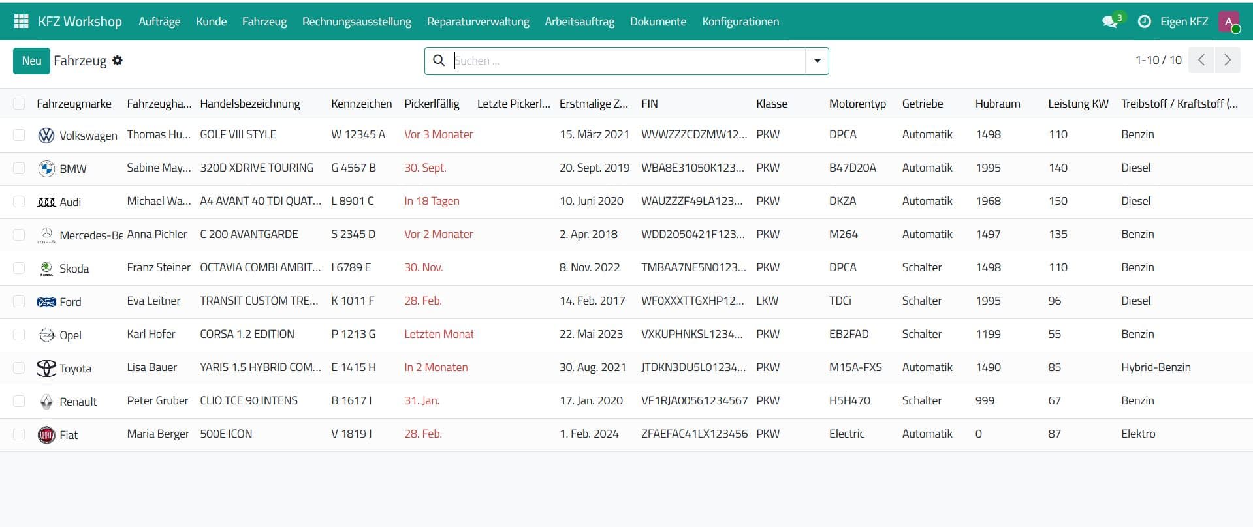This screenshot has height=527, width=1253.
Task: Select the Renault row checkbox
Action: (19, 401)
